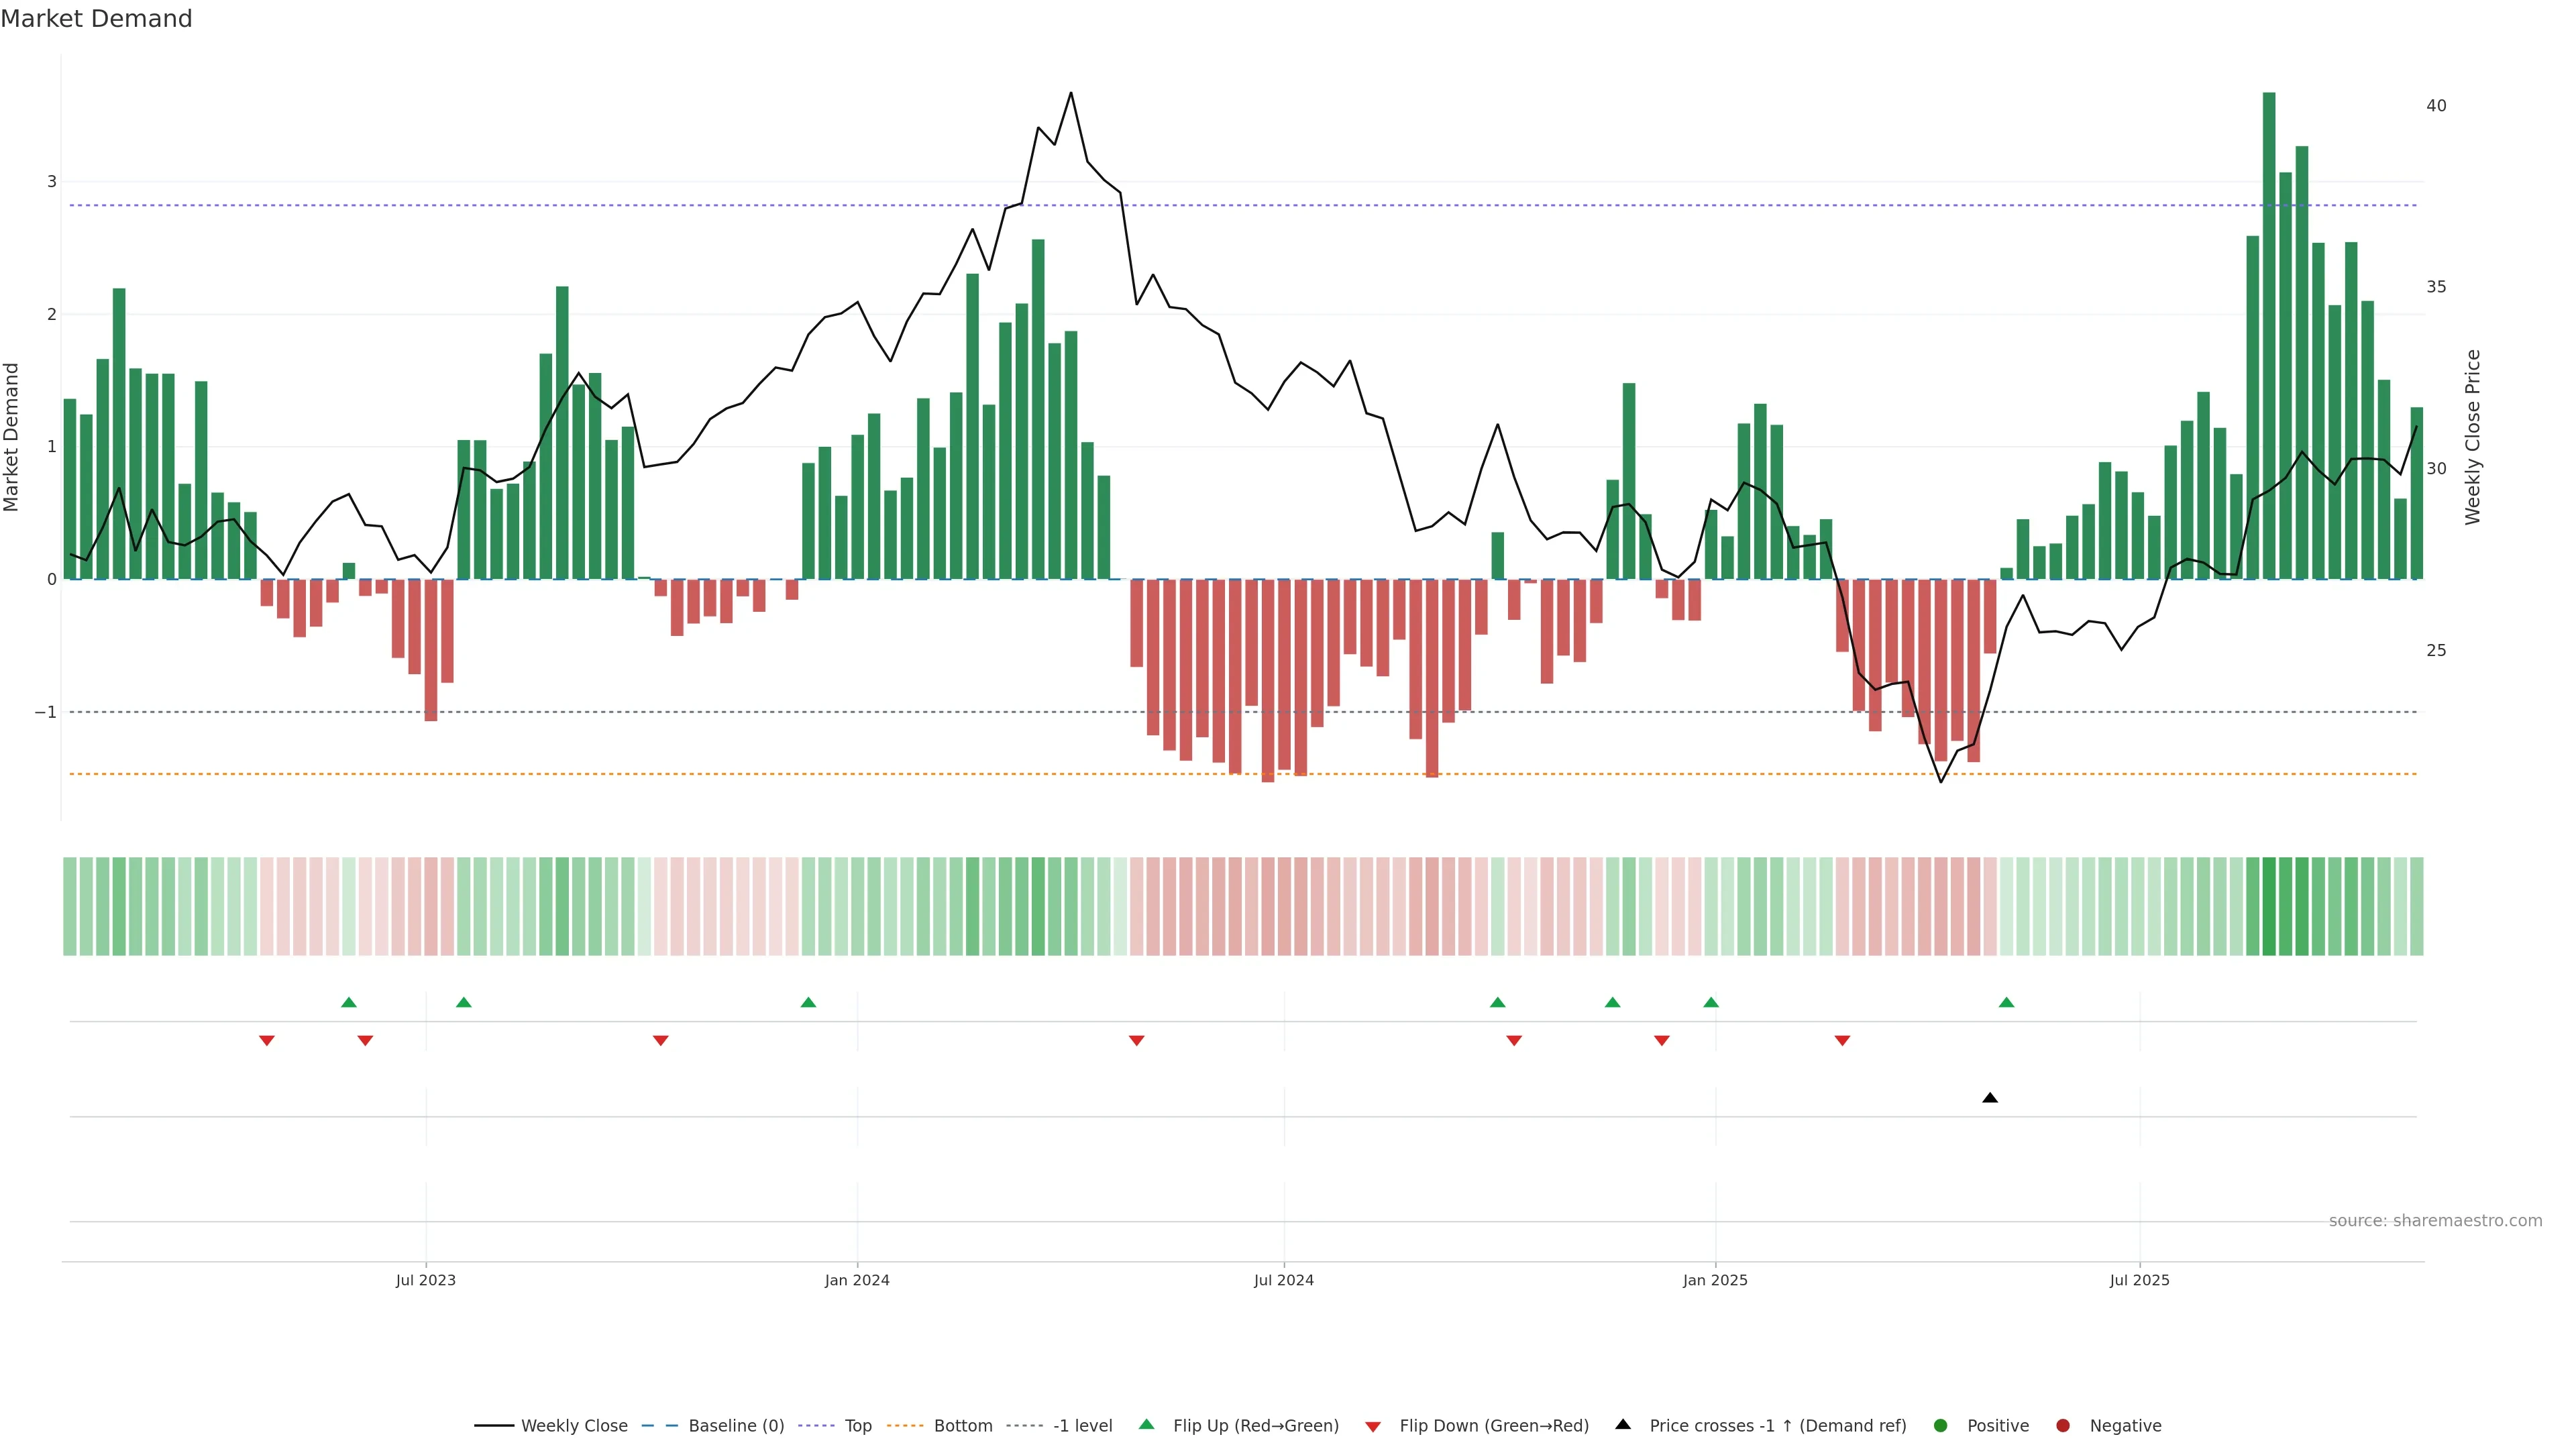Image resolution: width=2576 pixels, height=1449 pixels.
Task: Click the Jul 2025 x-axis label
Action: point(2139,1280)
